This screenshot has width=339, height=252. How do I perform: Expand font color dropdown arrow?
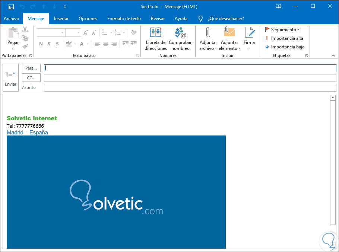pos(88,44)
